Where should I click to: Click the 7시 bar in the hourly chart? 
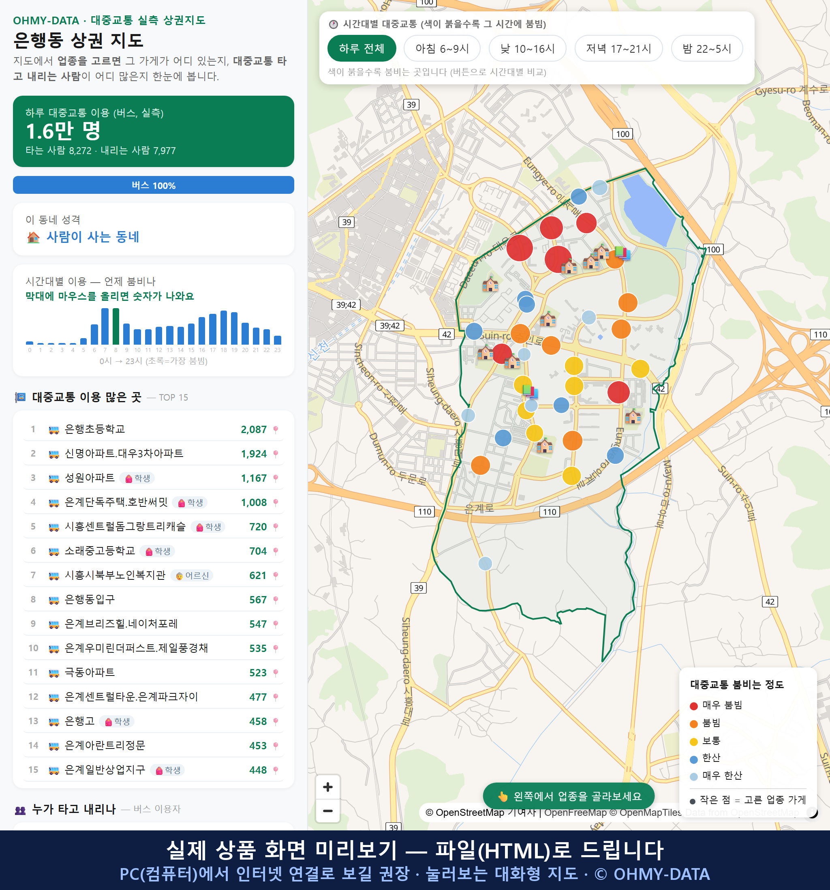[105, 326]
